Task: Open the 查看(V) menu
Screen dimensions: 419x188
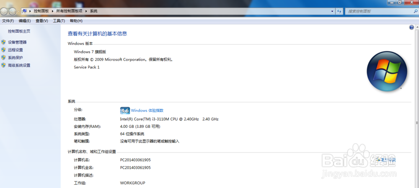Action: click(x=41, y=21)
